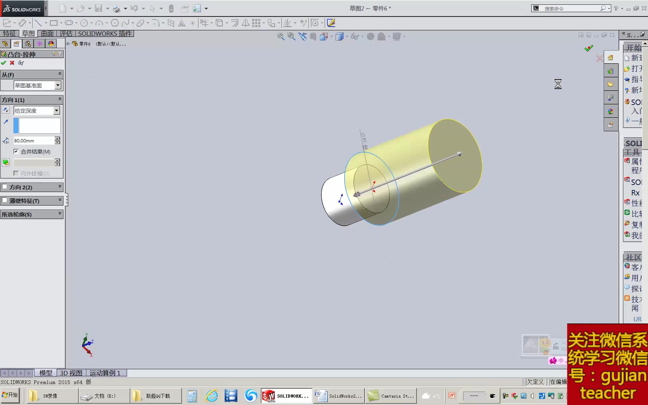The height and width of the screenshot is (405, 648).
Task: Enable the 合并结果(M) checkbox
Action: pyautogui.click(x=16, y=152)
